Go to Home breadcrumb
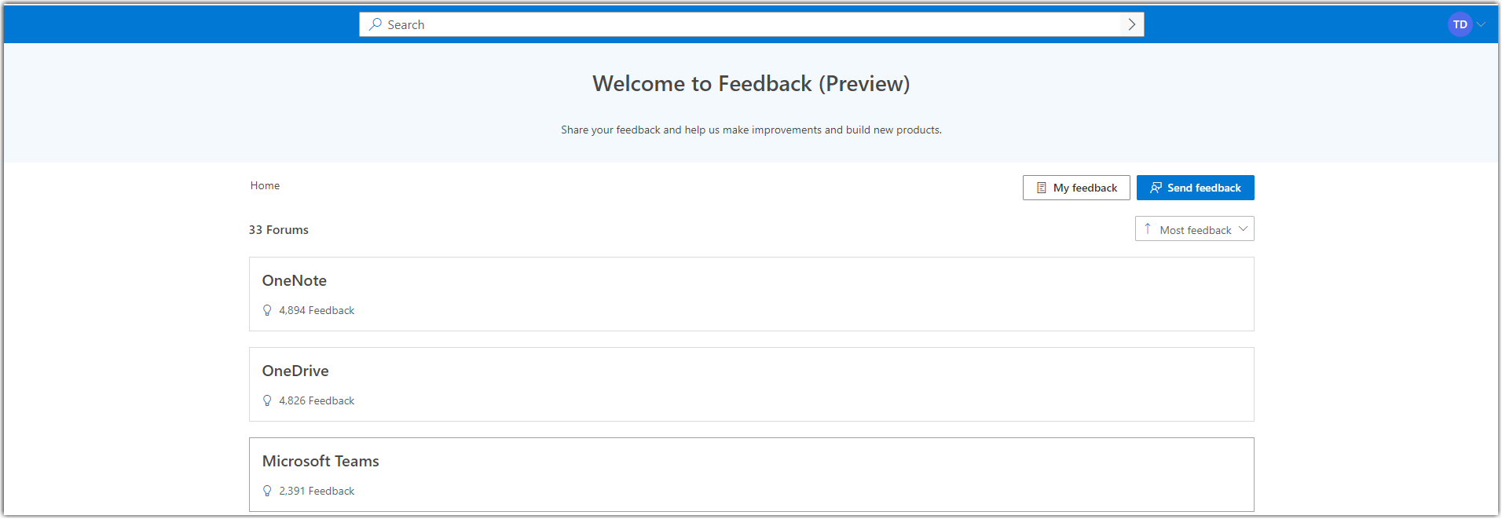This screenshot has width=1502, height=519. [x=265, y=185]
